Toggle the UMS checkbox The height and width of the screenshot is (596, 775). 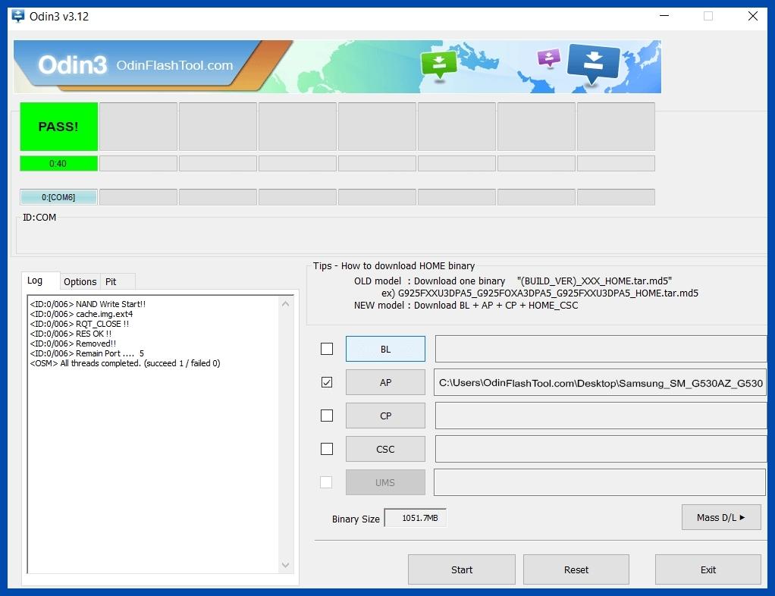pos(326,482)
